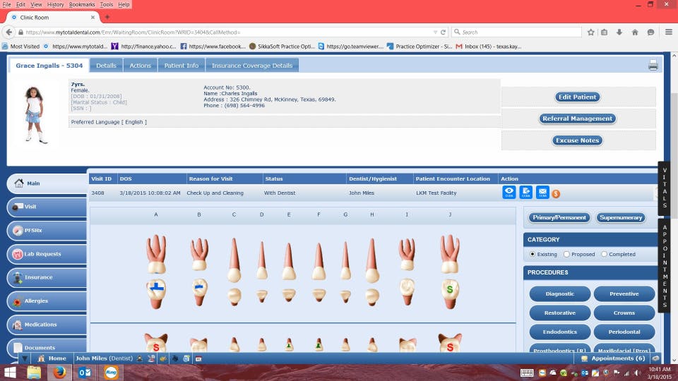Open the Tools menu in Firefox
Viewport: 678px width, 381px height.
coord(107,4)
